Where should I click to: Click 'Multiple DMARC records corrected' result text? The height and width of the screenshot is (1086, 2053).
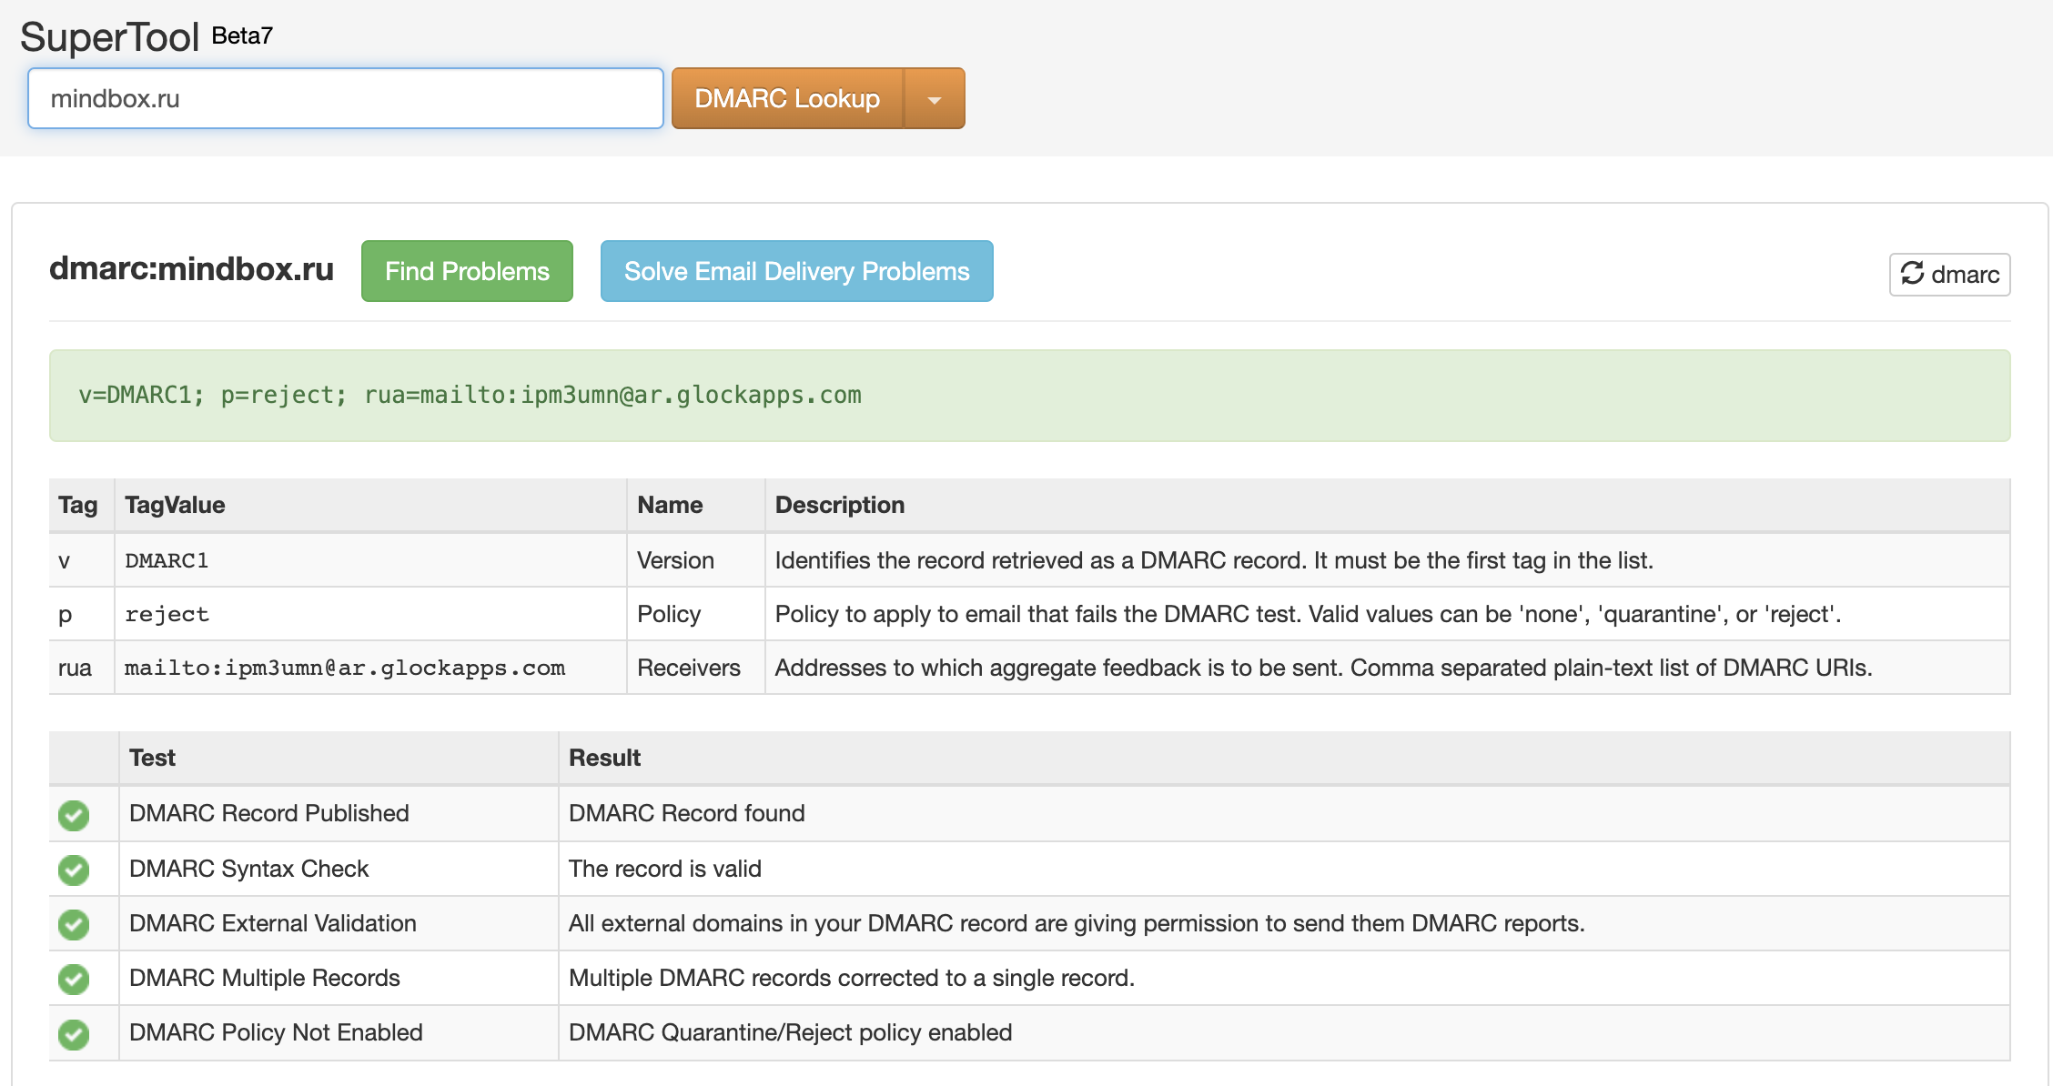tap(852, 978)
